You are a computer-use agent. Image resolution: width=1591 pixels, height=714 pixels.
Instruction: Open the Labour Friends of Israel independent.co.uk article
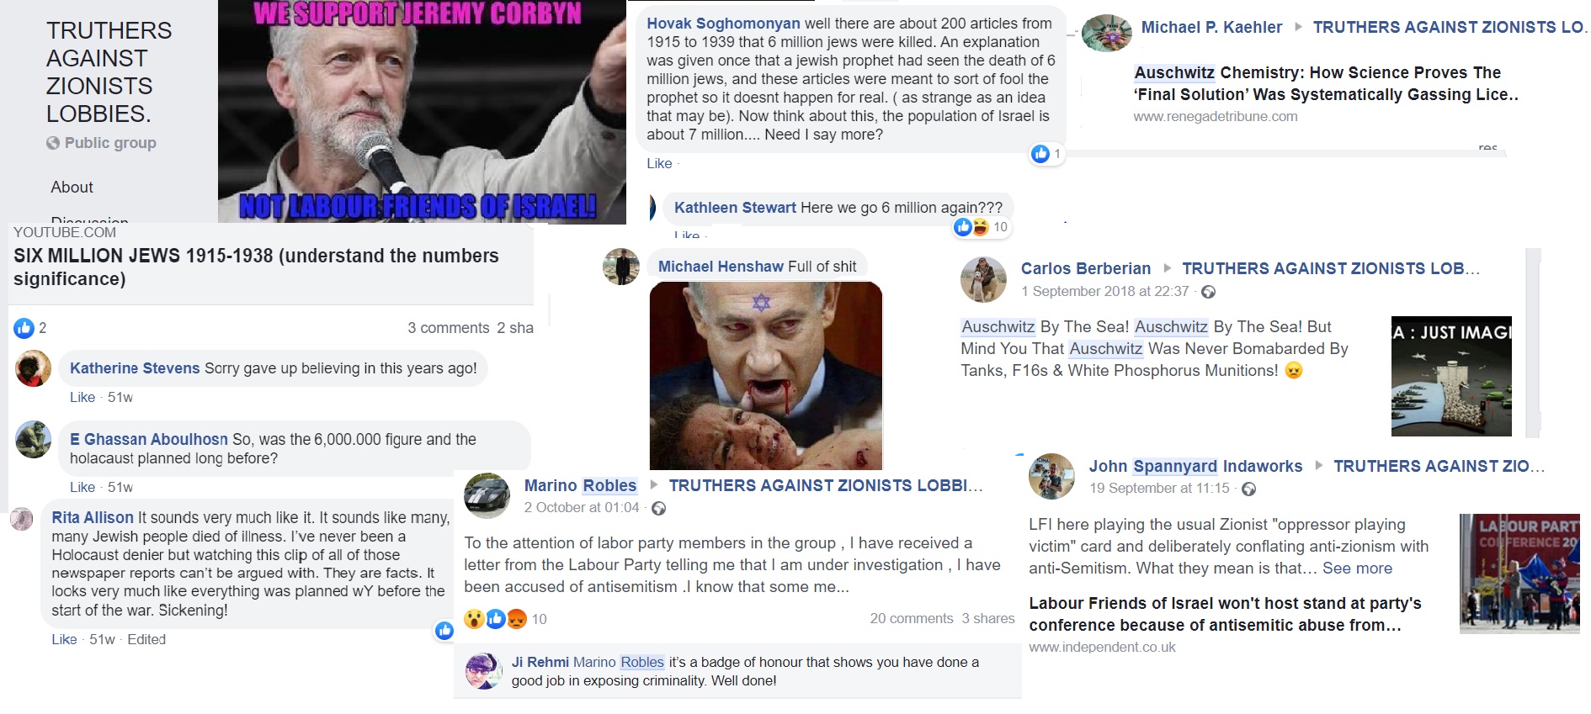(x=1225, y=614)
